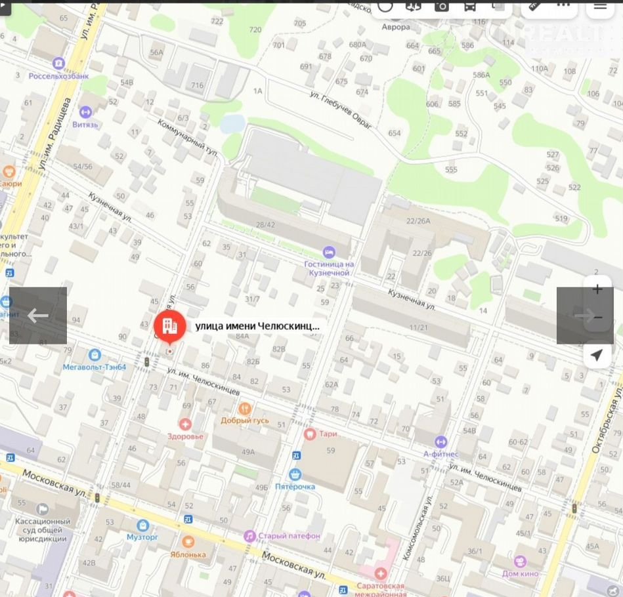623x597 pixels.
Task: Select the Дом кино cinema marker
Action: tap(521, 562)
